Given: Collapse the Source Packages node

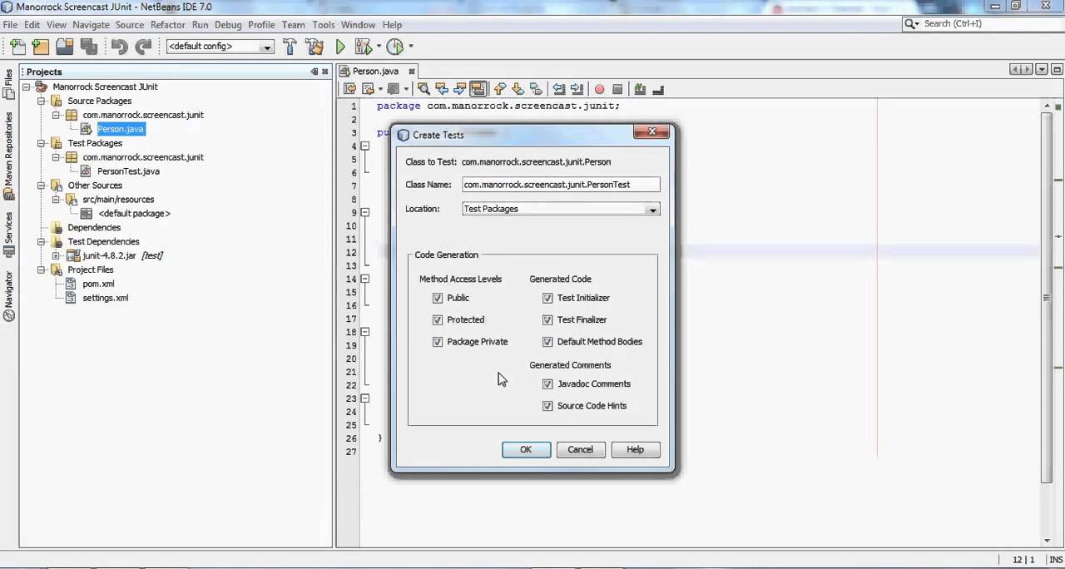Looking at the screenshot, I should [41, 101].
